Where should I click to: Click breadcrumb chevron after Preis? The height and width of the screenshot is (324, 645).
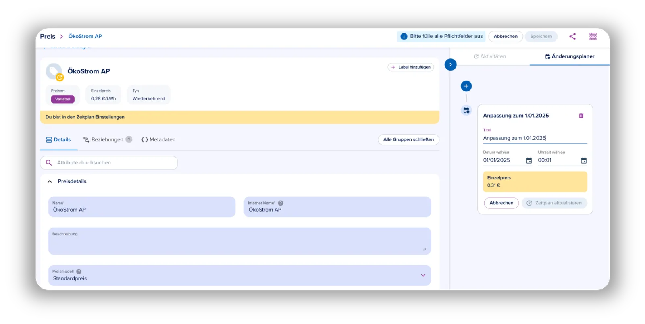coord(62,37)
